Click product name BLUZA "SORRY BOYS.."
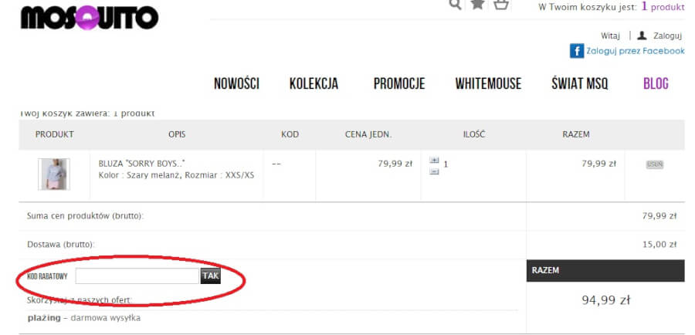695x335 pixels. click(x=142, y=164)
